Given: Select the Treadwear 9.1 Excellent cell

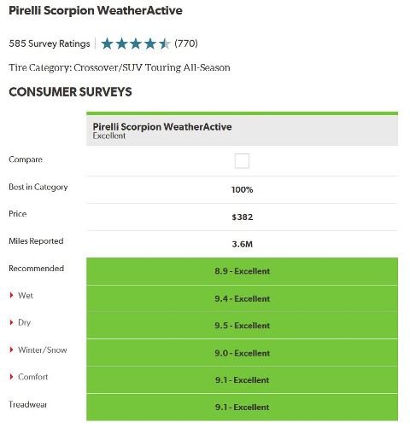Looking at the screenshot, I should tap(242, 407).
